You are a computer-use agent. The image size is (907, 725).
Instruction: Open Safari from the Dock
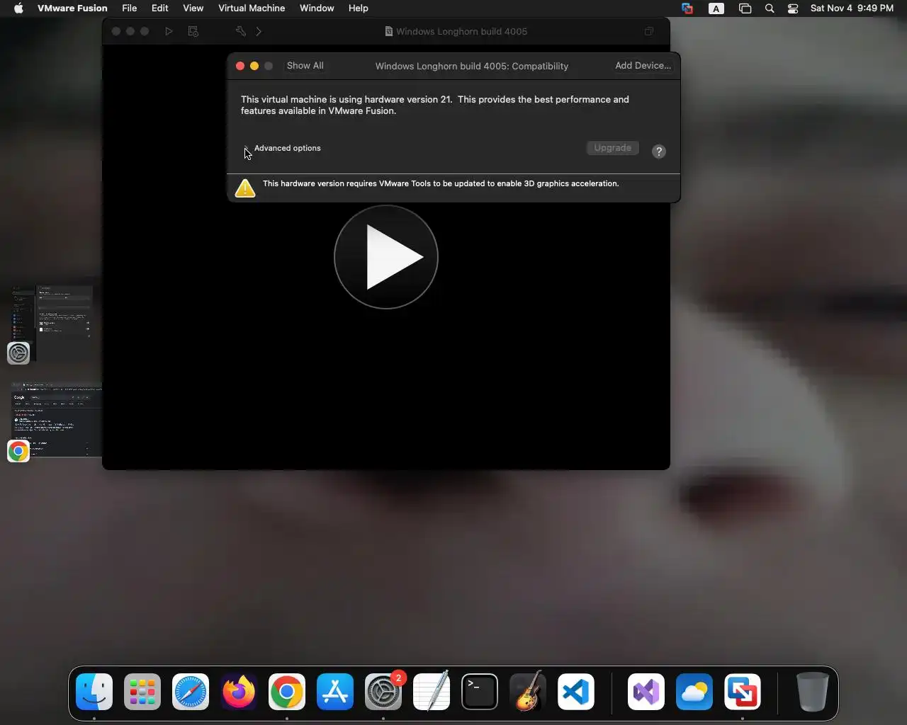(191, 692)
